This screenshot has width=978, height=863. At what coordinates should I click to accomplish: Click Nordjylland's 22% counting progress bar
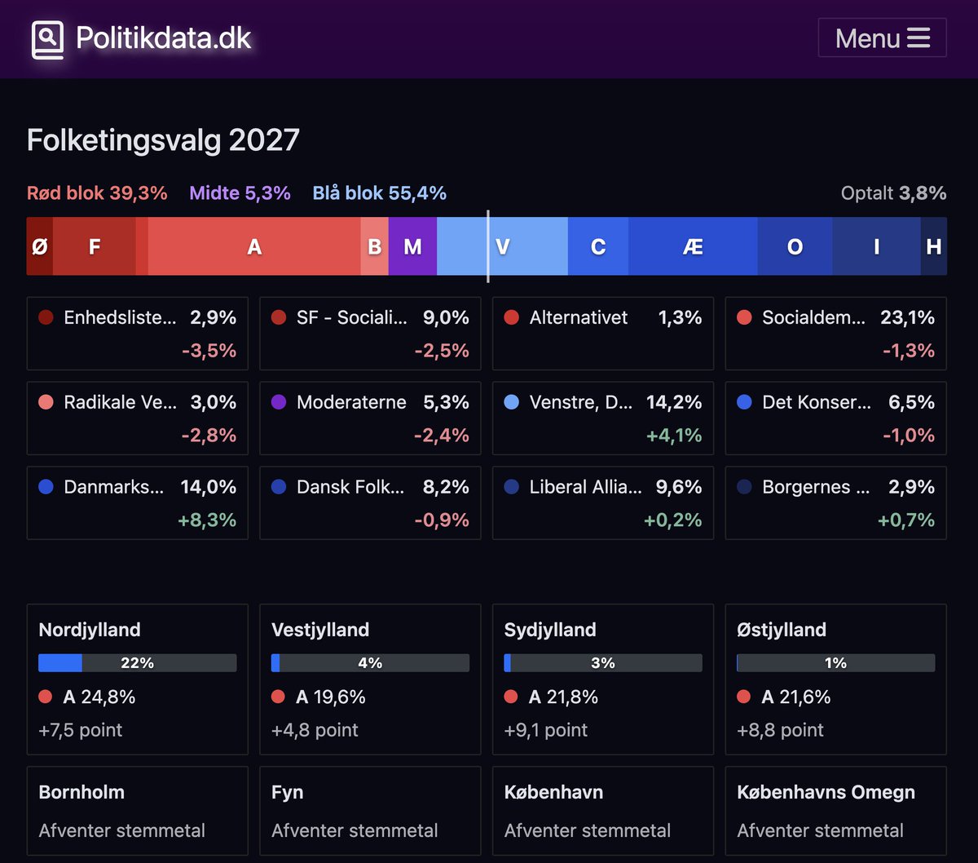138,663
